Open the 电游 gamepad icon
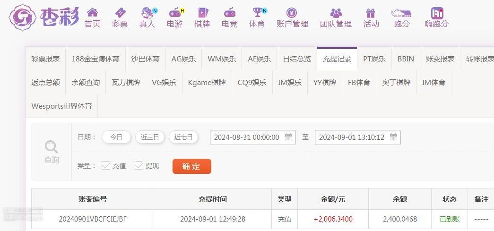The height and width of the screenshot is (231, 494). 175,13
